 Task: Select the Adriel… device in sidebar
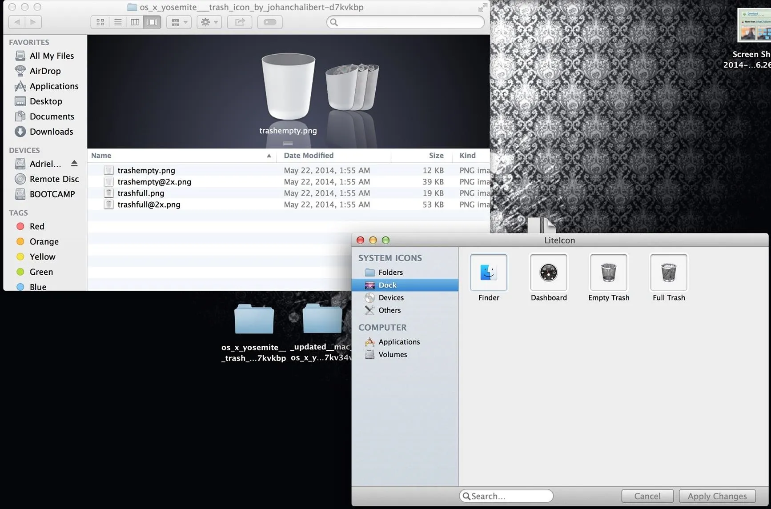tap(38, 164)
